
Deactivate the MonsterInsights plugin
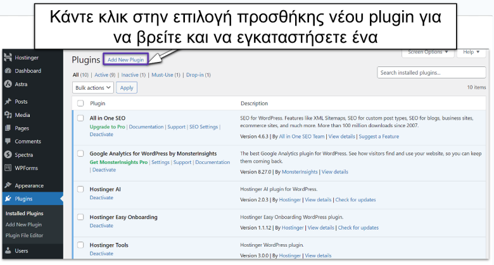pos(104,169)
